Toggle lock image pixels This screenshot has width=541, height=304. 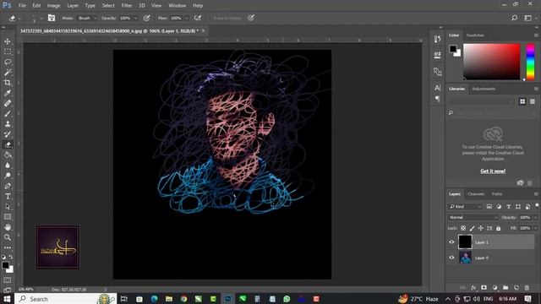click(472, 228)
